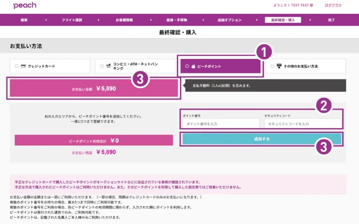Go to the 追加オプション step
Screen dimensions: 359x224
[230, 20]
